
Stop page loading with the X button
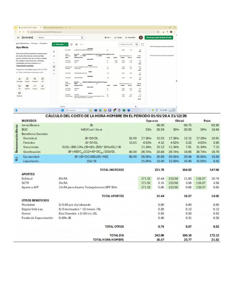(x=23, y=32)
